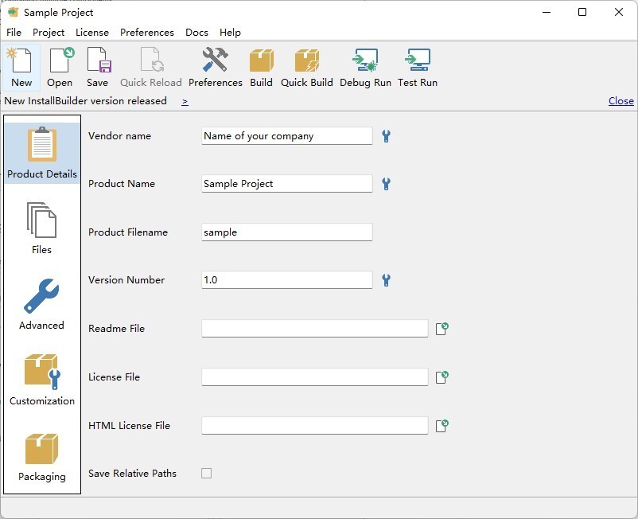The image size is (638, 519).
Task: Start a Test Run of the installer
Action: 417,67
